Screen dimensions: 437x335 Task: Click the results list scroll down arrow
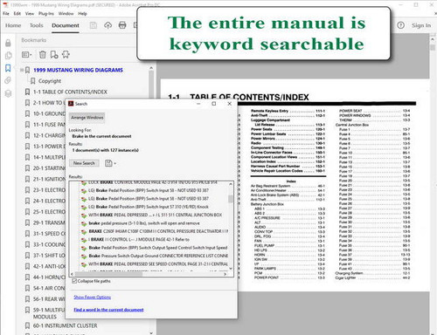point(231,269)
